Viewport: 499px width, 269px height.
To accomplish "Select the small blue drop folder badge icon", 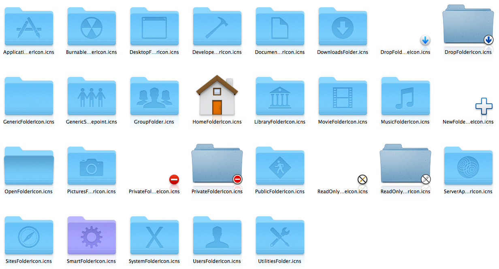I will (425, 40).
